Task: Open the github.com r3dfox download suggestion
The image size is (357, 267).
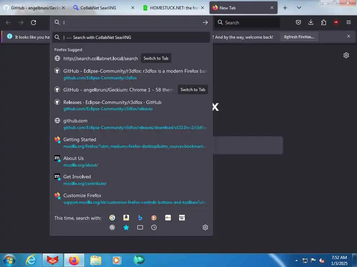Action: pyautogui.click(x=131, y=124)
